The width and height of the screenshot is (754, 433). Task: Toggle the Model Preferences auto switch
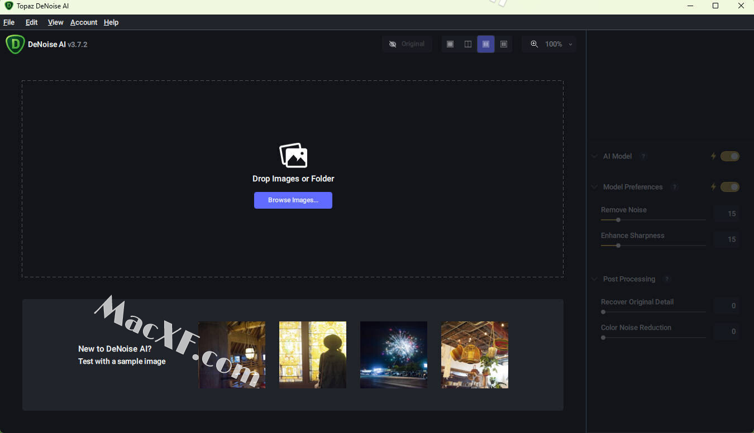(730, 187)
